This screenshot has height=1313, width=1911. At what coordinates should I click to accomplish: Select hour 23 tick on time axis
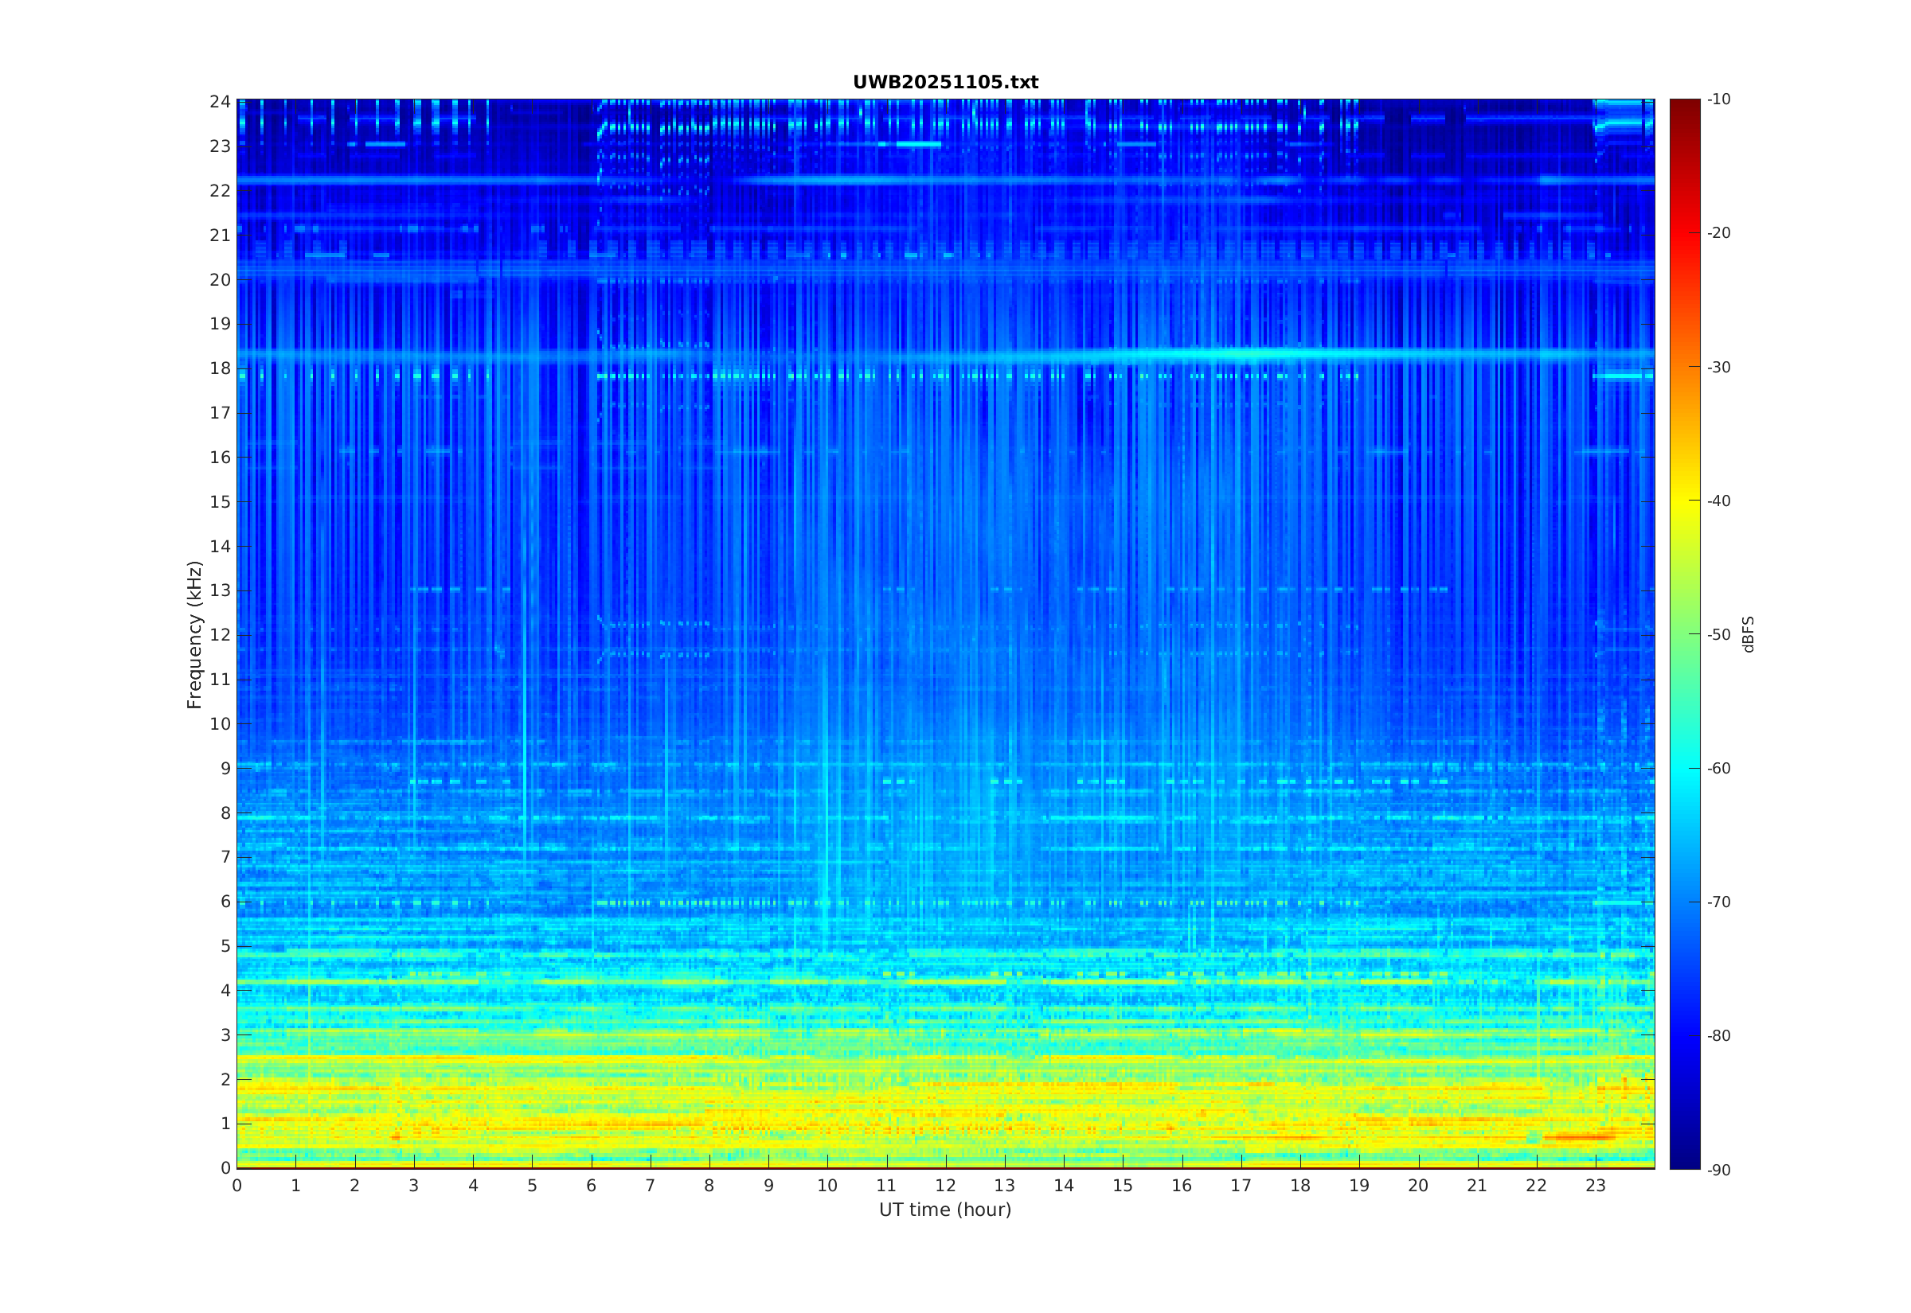click(x=1596, y=1186)
